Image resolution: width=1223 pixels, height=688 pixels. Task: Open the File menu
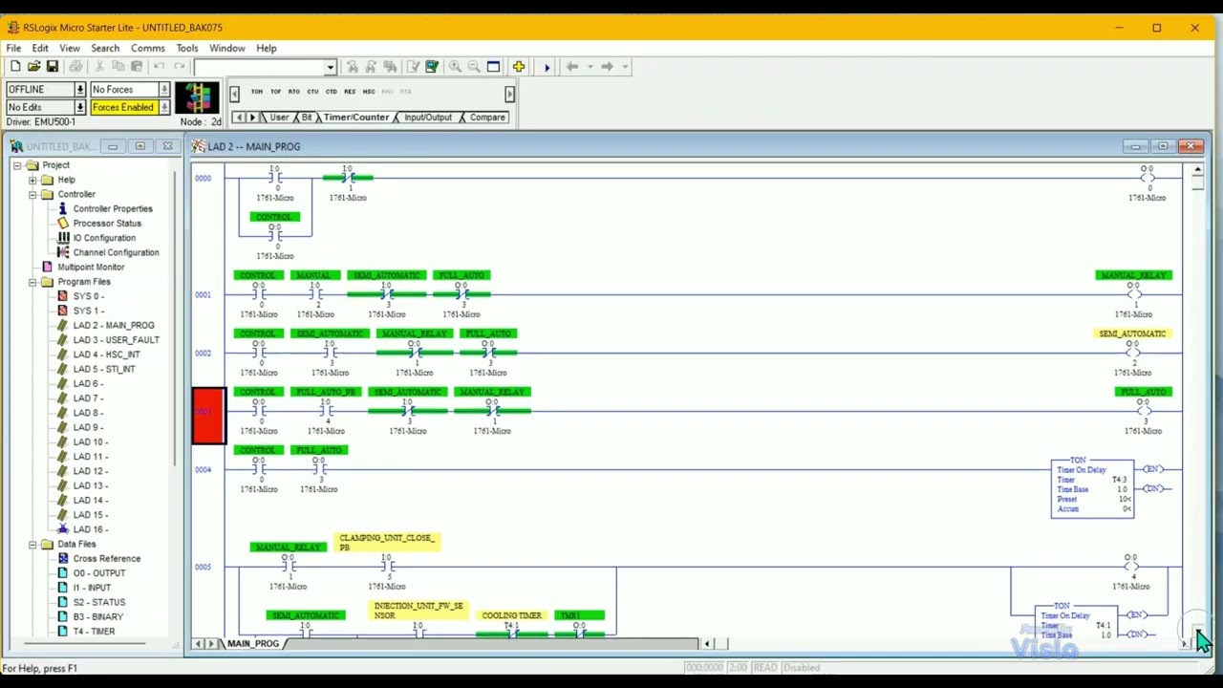(13, 48)
